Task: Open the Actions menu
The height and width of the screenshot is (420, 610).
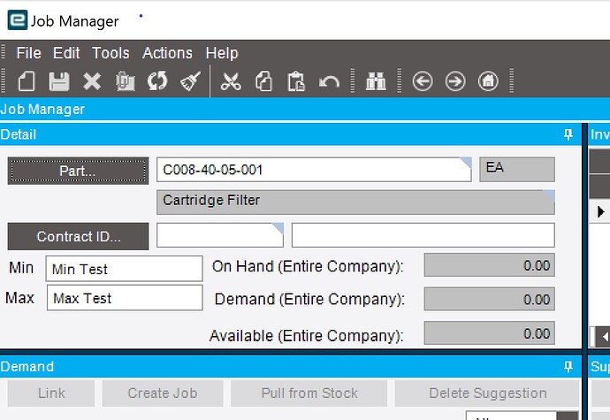Action: [167, 52]
